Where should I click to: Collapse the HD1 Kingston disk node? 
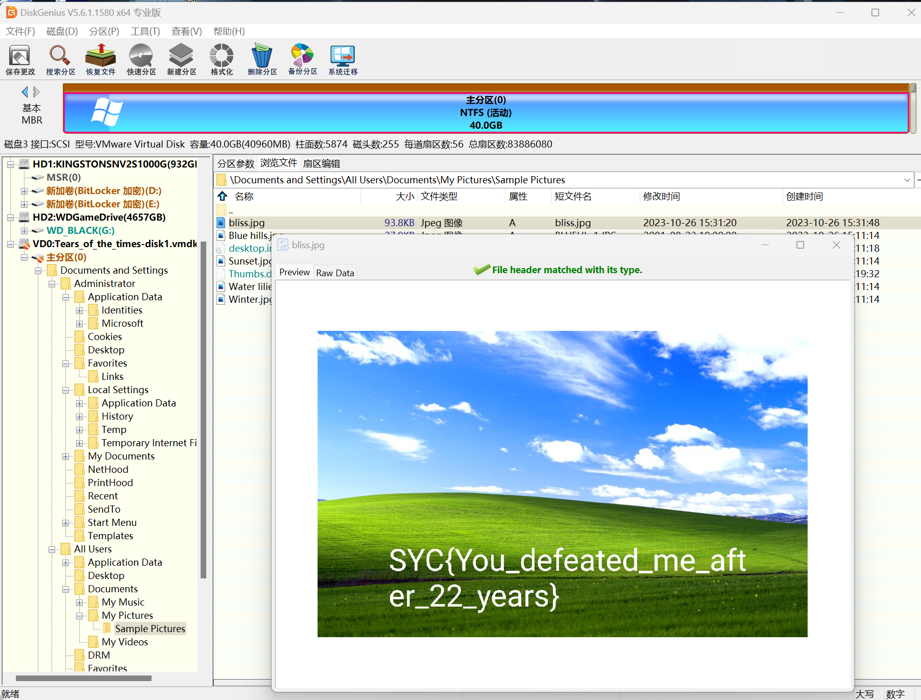[x=10, y=164]
